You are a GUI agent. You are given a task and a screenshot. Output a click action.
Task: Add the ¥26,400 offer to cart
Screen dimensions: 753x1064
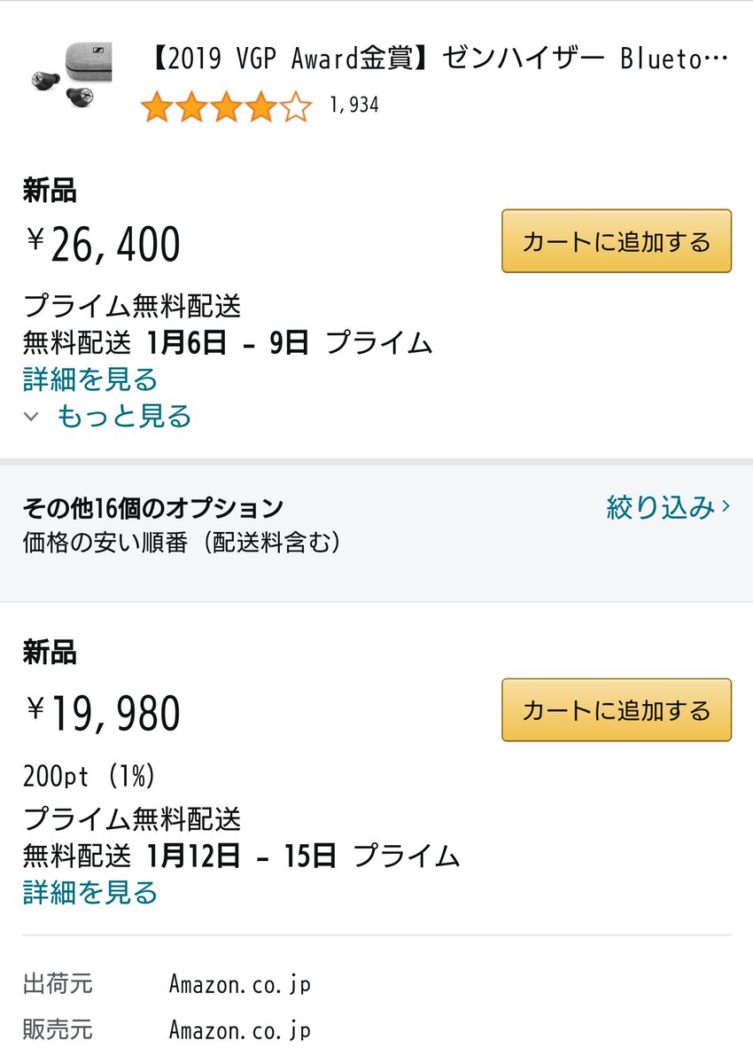coord(617,241)
